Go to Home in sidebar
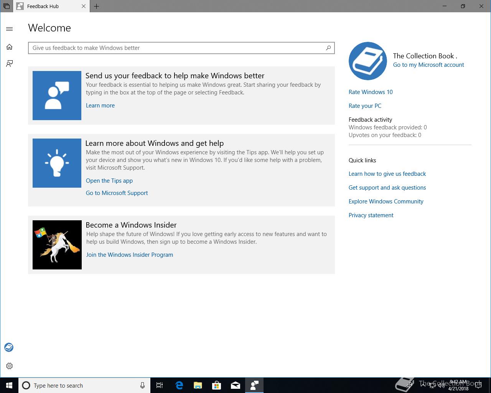Screen dimensions: 491x393 coord(10,47)
